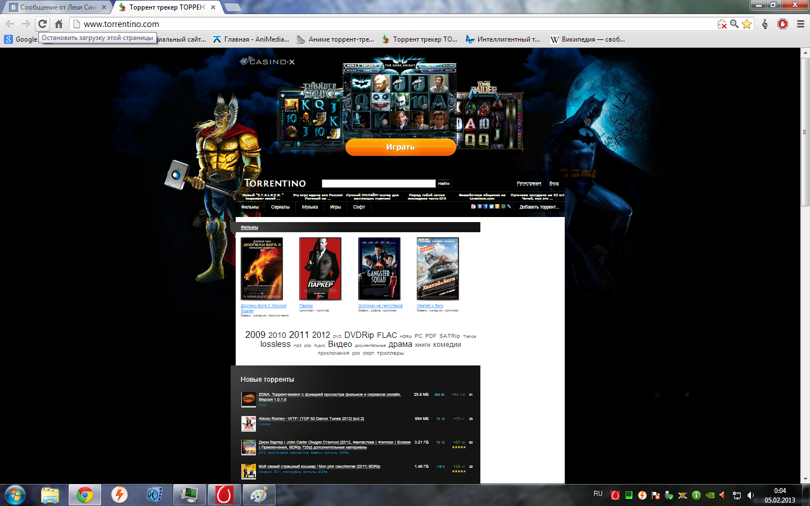810x506 pixels.
Task: Click the Найти search button
Action: tap(444, 183)
